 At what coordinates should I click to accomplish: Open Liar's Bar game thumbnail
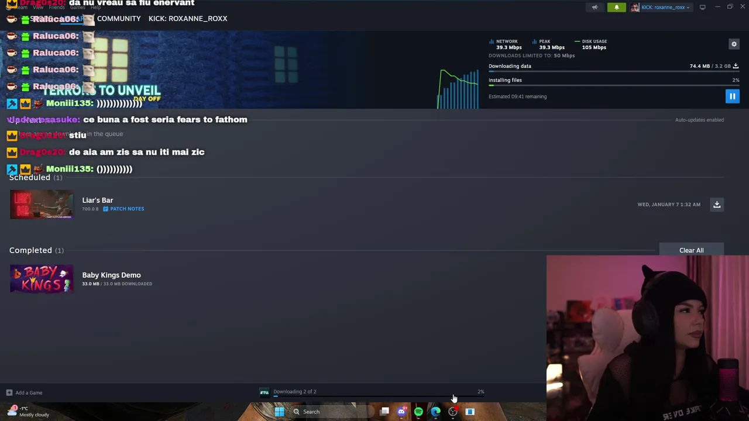click(x=42, y=205)
